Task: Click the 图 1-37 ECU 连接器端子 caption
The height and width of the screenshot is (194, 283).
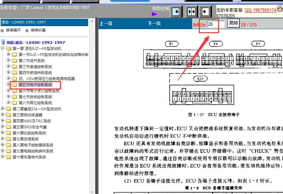Action: pyautogui.click(x=214, y=115)
